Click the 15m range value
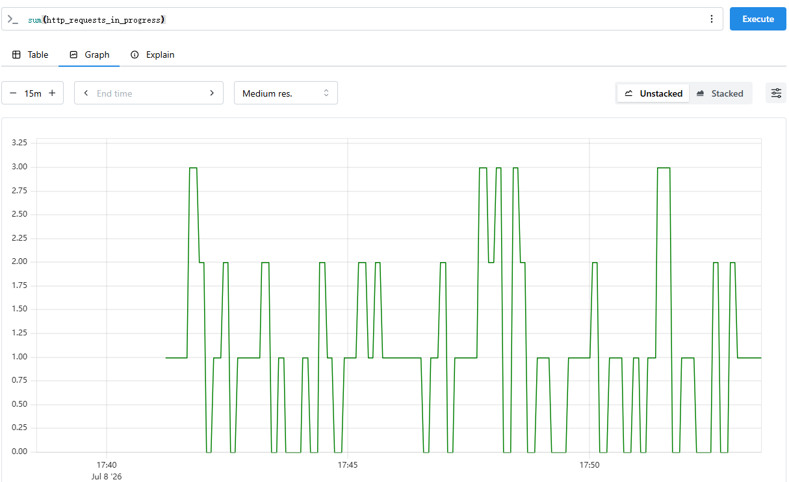This screenshot has height=482, width=789. 32,93
